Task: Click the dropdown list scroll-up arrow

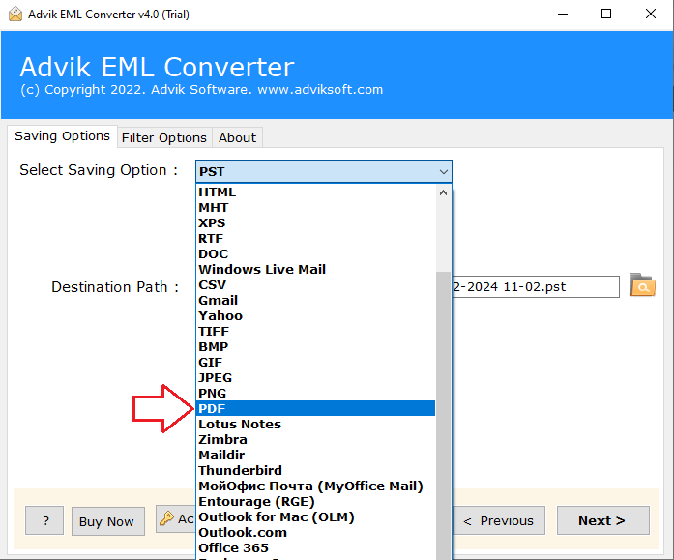Action: [443, 193]
